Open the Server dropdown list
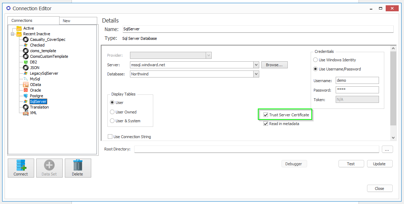This screenshot has width=404, height=204. [x=256, y=65]
